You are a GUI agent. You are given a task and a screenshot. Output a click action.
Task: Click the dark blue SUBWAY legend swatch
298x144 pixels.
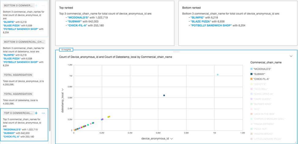click(x=251, y=74)
